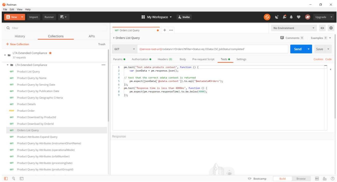Switch to the APIs tab
The width and height of the screenshot is (337, 182).
(x=92, y=36)
